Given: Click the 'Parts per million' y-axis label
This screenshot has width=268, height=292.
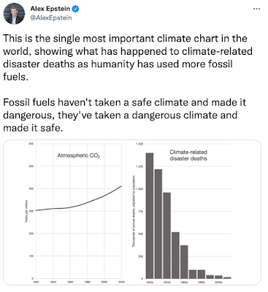Looking at the screenshot, I should coord(26,211).
